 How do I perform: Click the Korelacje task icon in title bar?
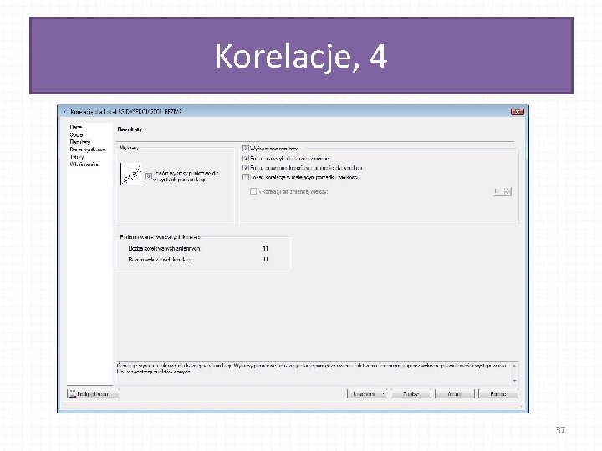click(65, 112)
